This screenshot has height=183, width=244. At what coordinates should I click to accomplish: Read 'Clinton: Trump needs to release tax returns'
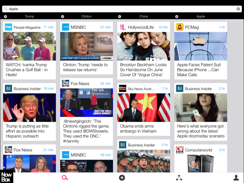[85, 67]
